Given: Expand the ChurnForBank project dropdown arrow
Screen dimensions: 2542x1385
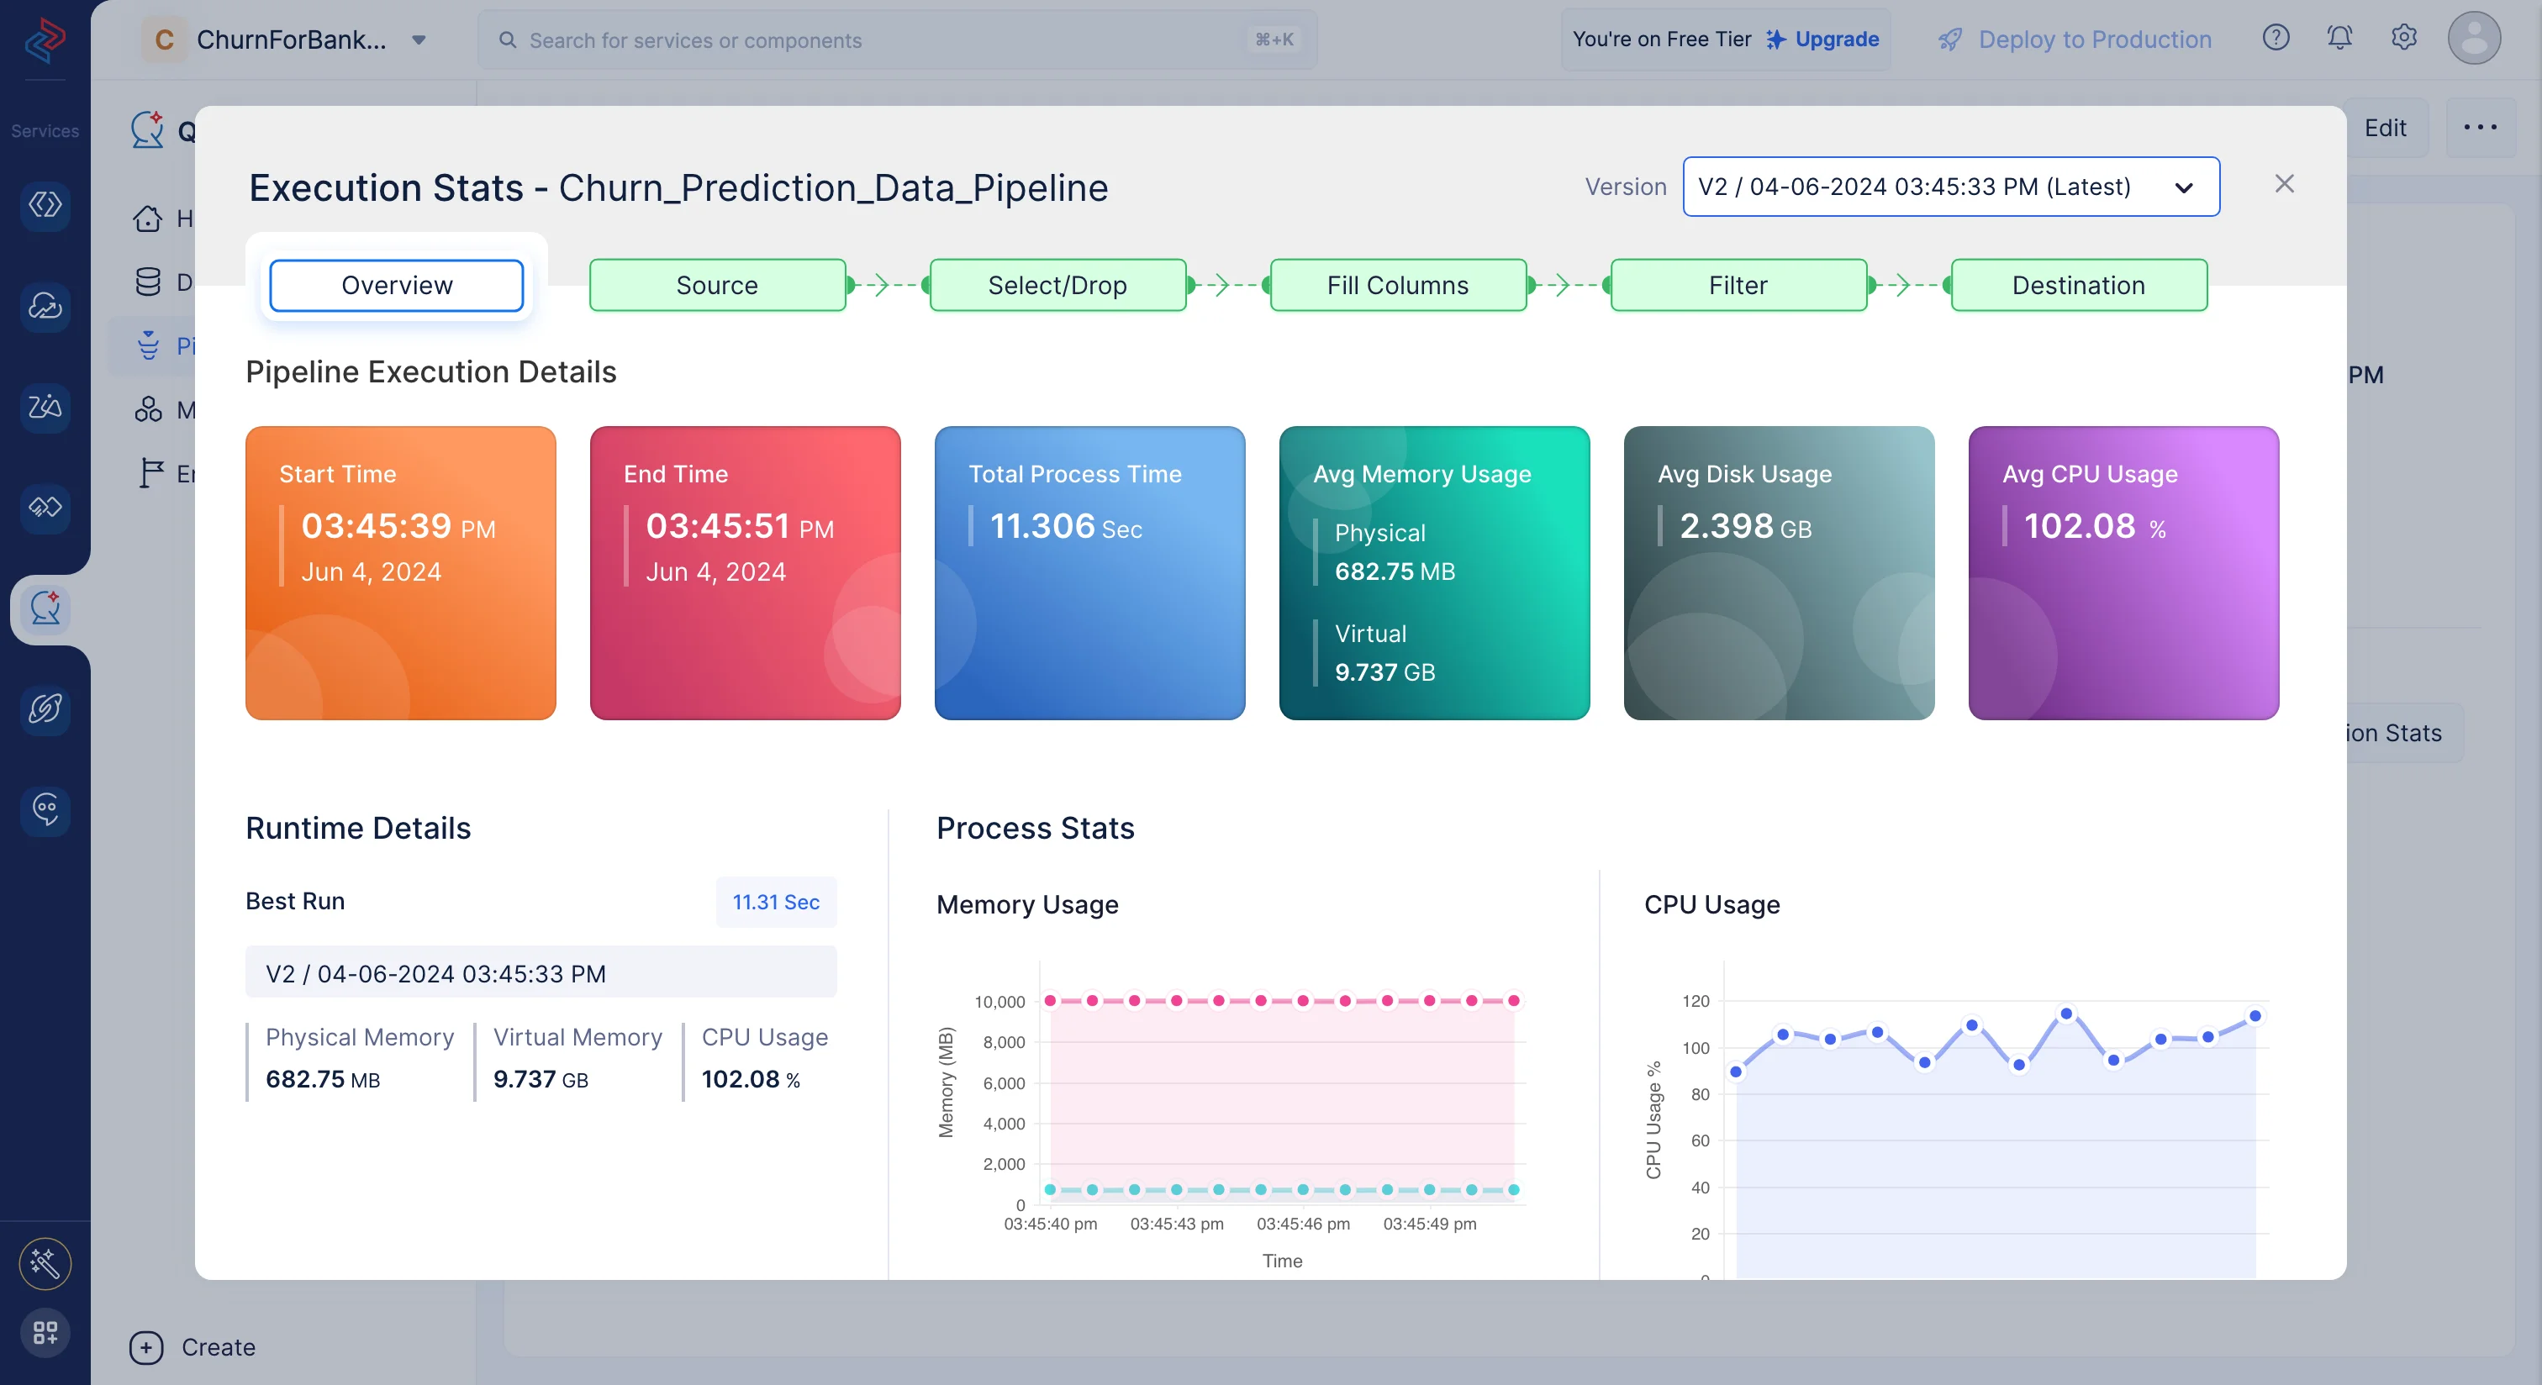Looking at the screenshot, I should point(419,39).
